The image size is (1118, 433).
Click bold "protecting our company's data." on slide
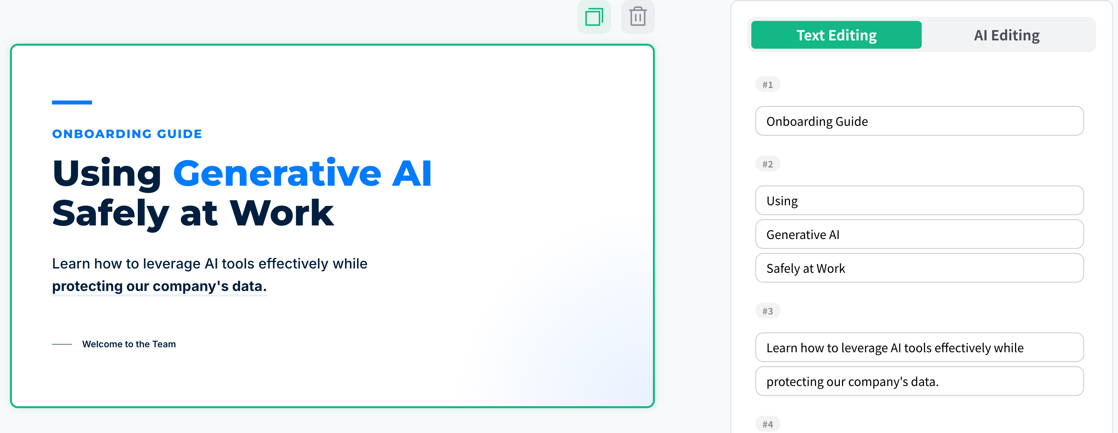pyautogui.click(x=159, y=286)
